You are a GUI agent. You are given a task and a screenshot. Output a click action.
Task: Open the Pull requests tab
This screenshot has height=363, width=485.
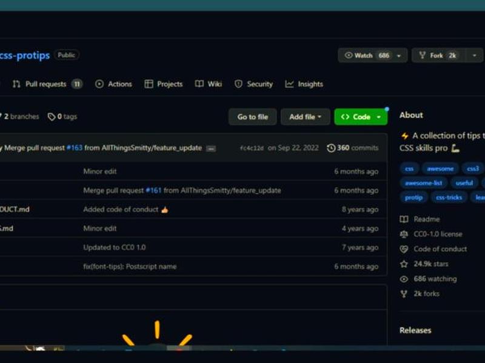47,84
